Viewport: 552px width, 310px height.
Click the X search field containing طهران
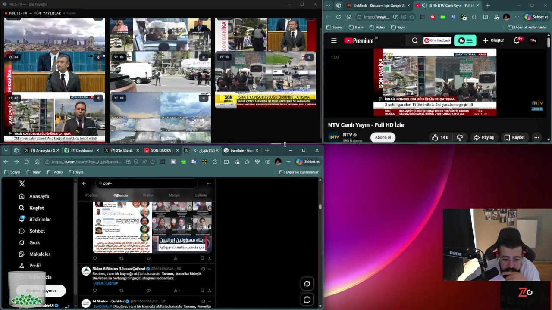coord(147,183)
